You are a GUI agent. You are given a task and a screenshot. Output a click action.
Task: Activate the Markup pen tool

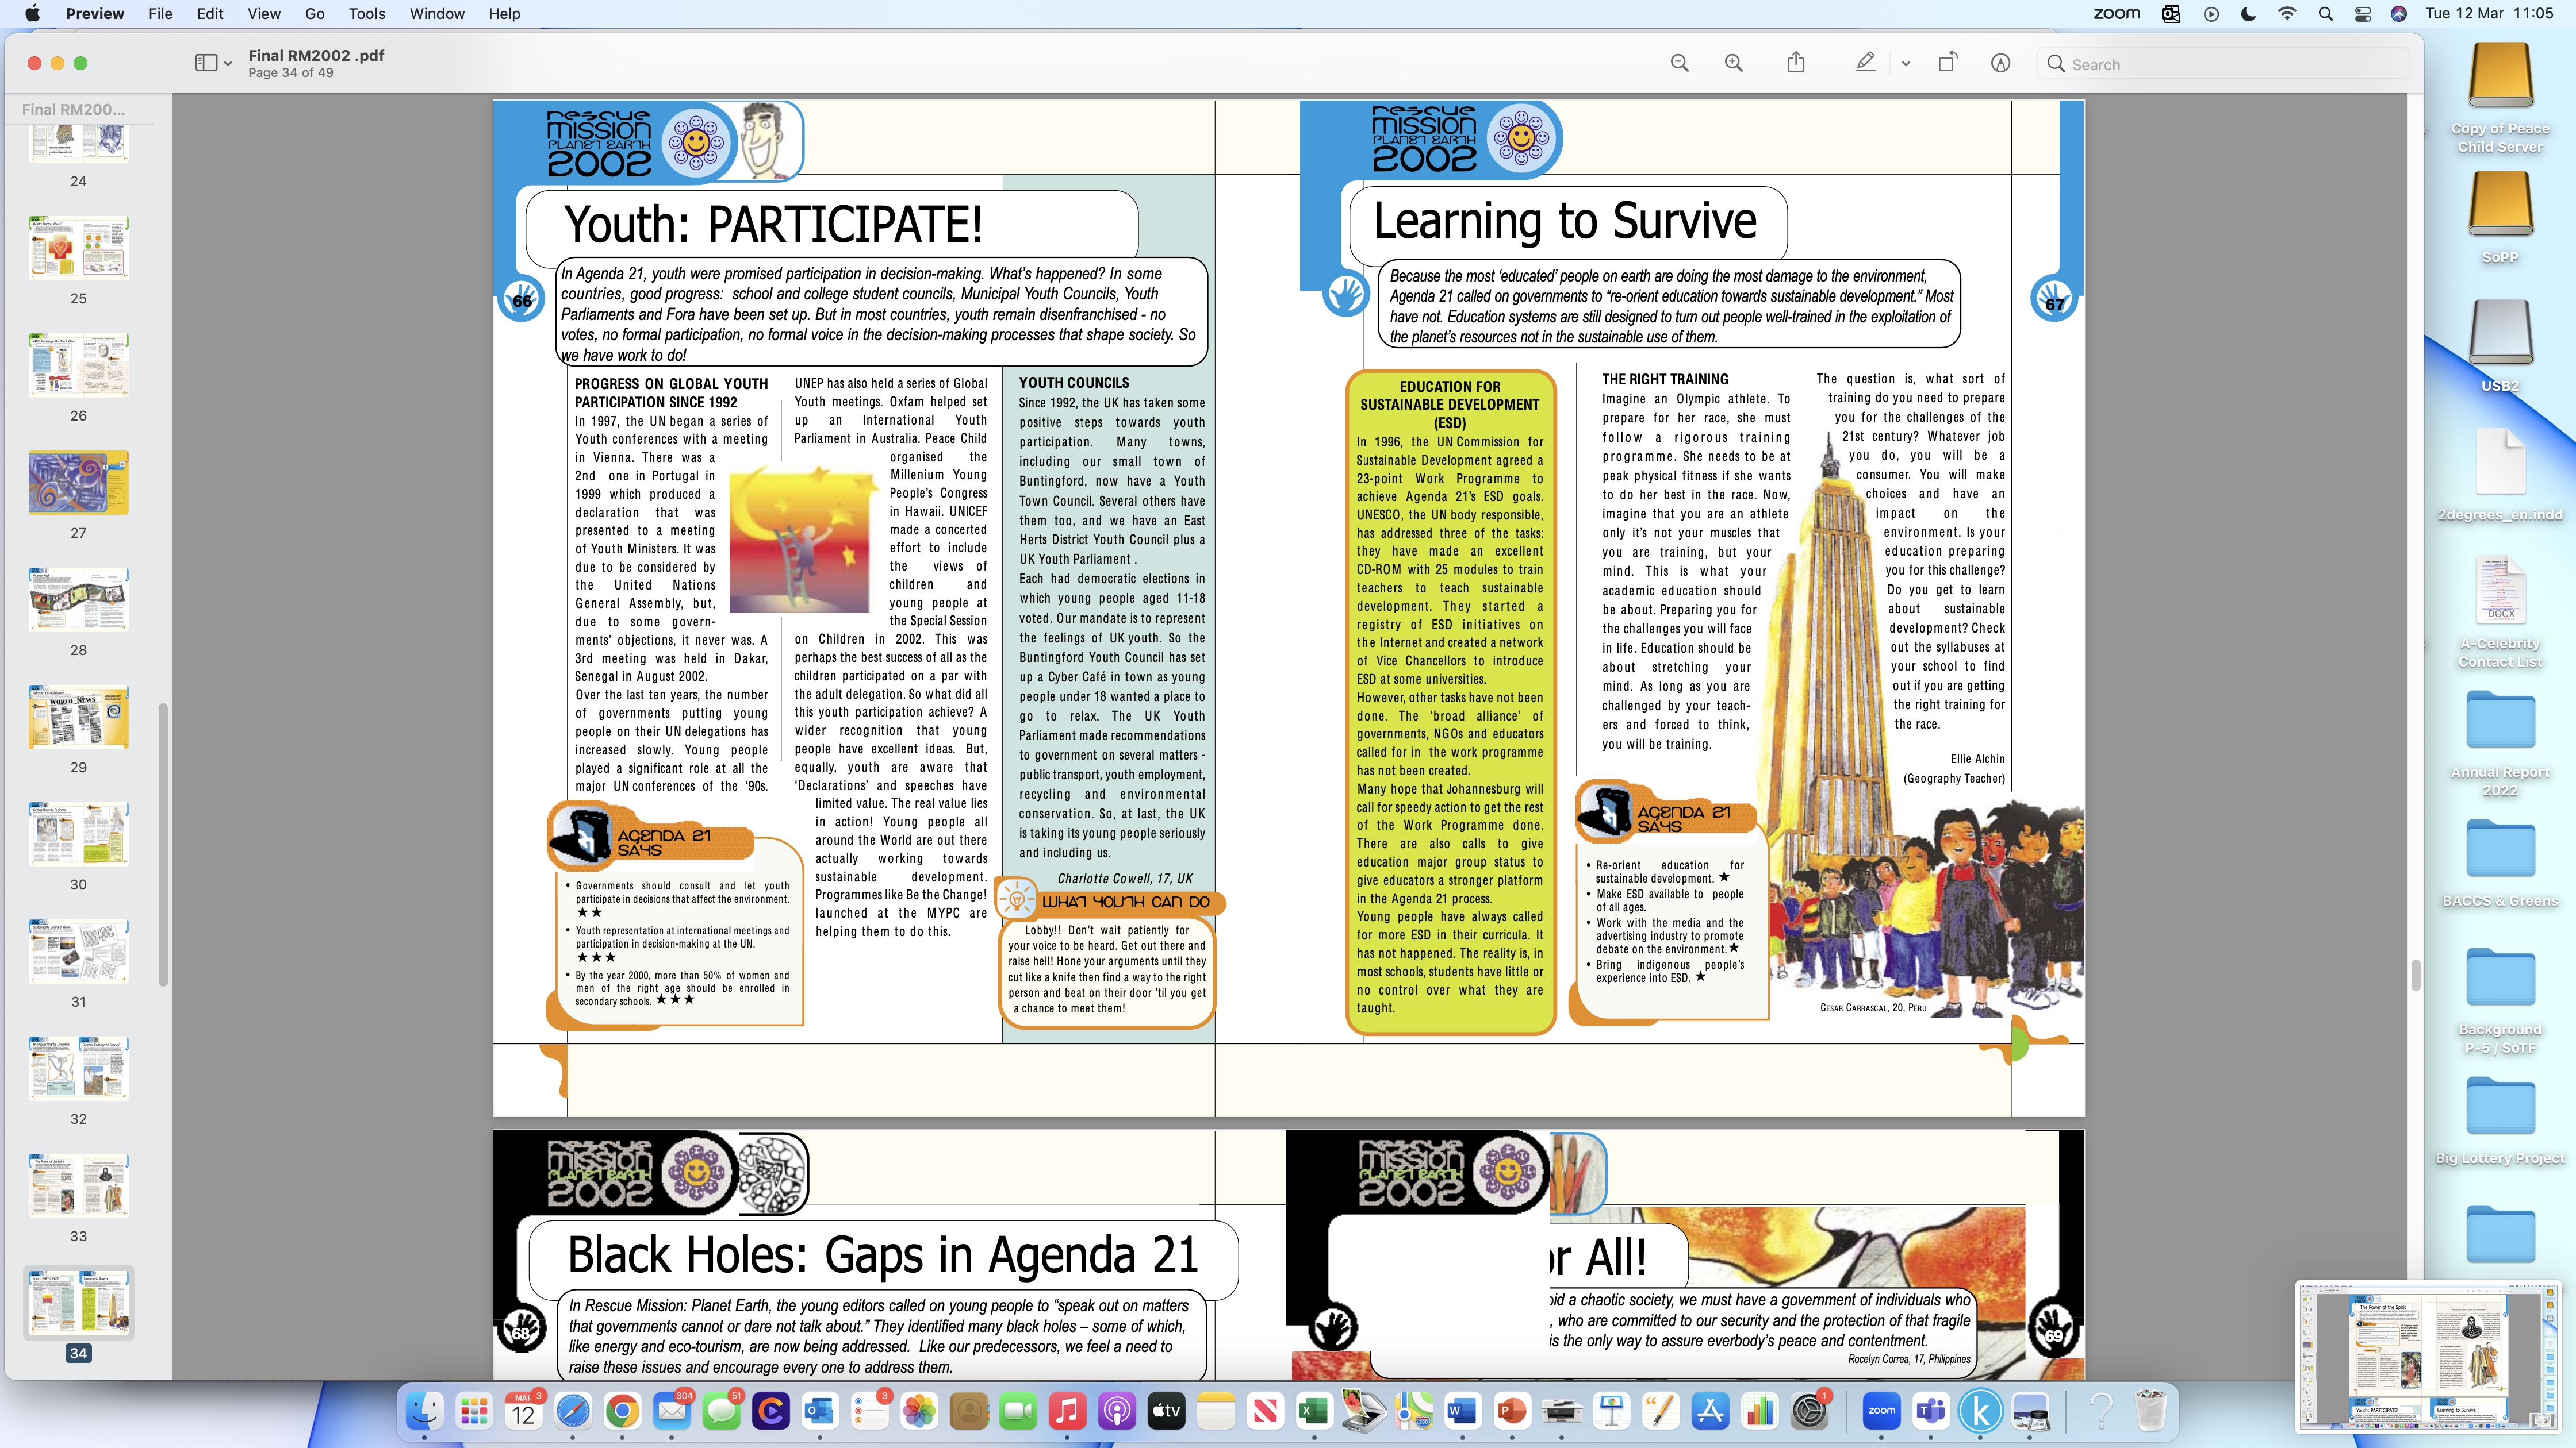point(1865,63)
